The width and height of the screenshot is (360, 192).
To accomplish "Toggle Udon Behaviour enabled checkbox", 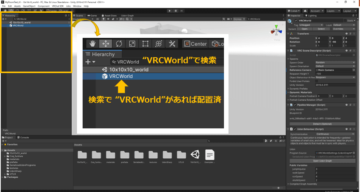I will coord(295,129).
